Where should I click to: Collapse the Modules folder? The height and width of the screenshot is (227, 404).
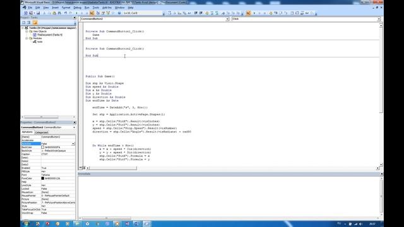click(27, 38)
